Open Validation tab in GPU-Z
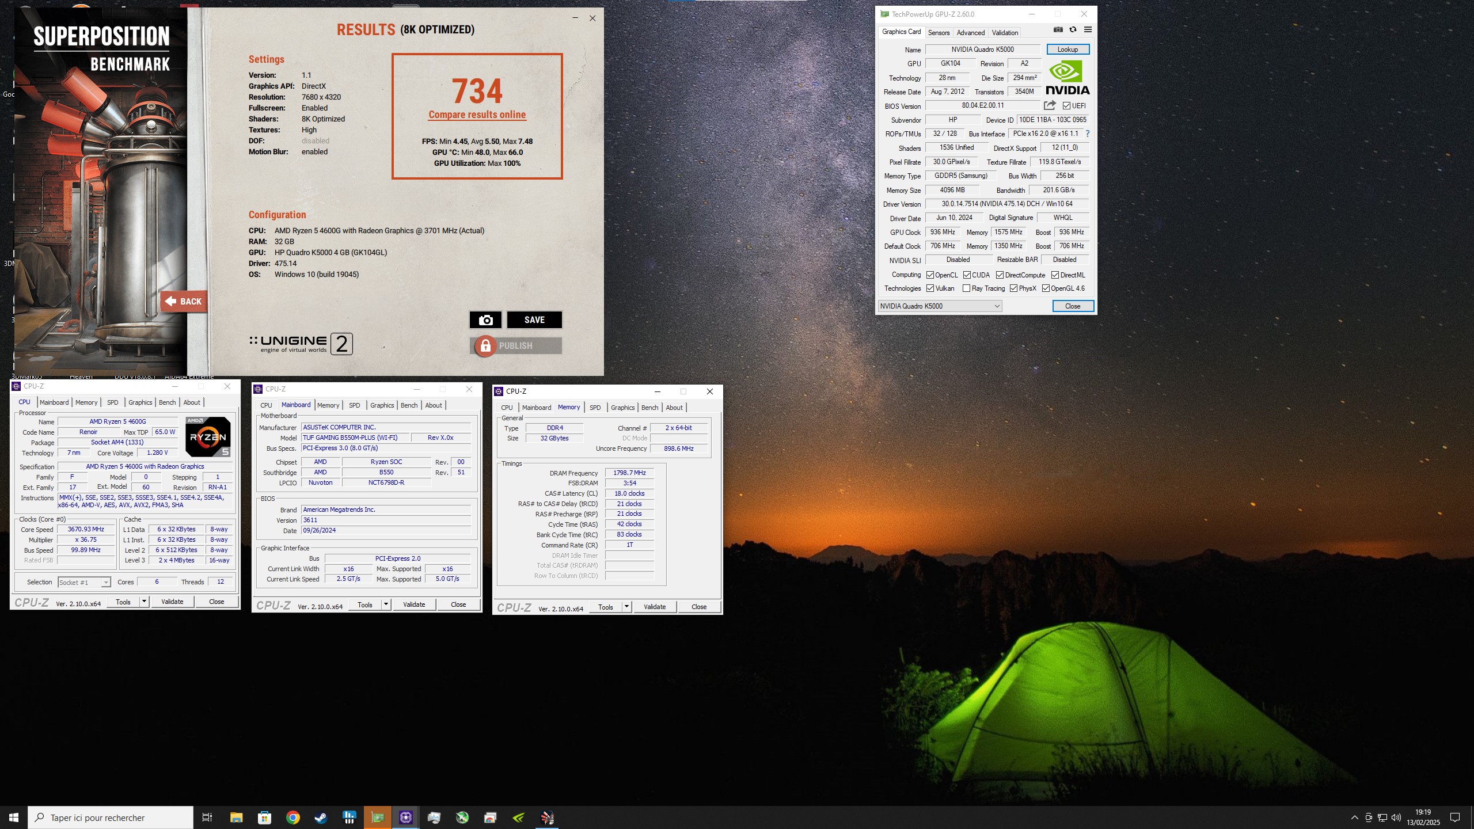 point(1005,33)
